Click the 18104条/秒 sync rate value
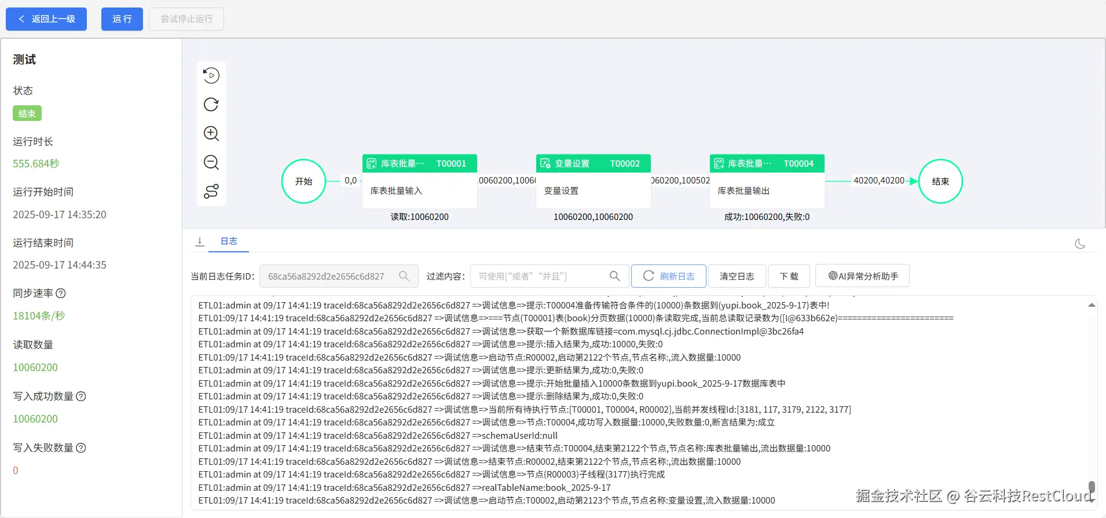The width and height of the screenshot is (1106, 518). tap(39, 316)
